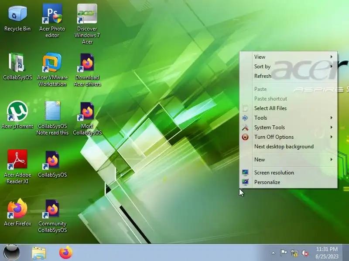This screenshot has width=349, height=261.
Task: Select CollabSysOS Note read this file
Action: (52, 118)
